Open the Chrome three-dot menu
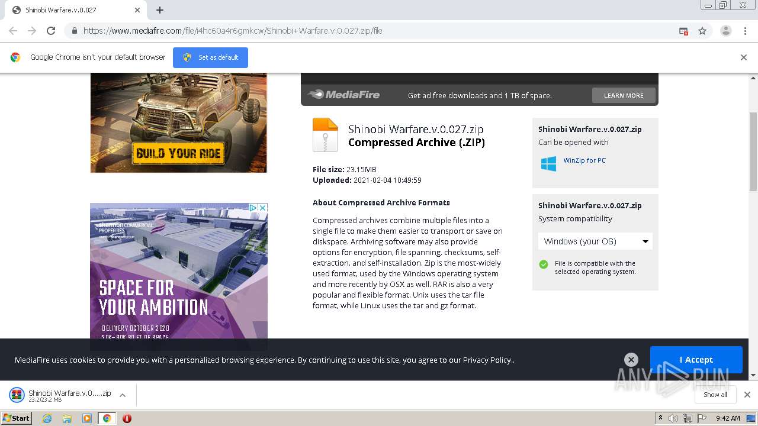Viewport: 758px width, 426px height. (x=745, y=31)
